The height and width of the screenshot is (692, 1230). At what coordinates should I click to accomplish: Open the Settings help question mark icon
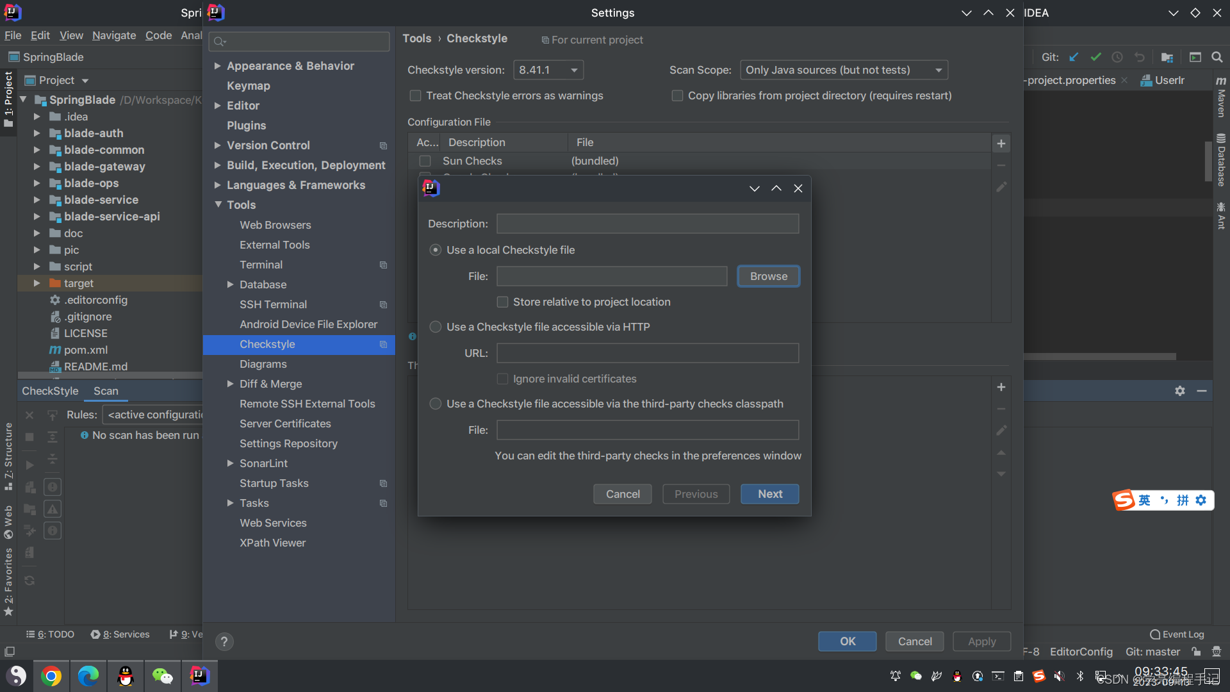224,641
